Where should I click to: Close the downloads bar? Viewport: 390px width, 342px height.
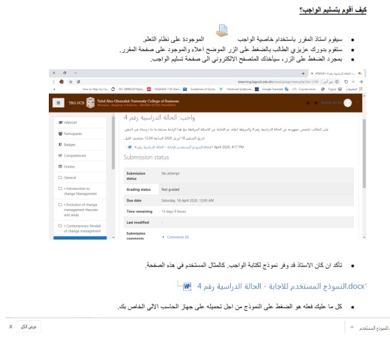click(x=11, y=327)
